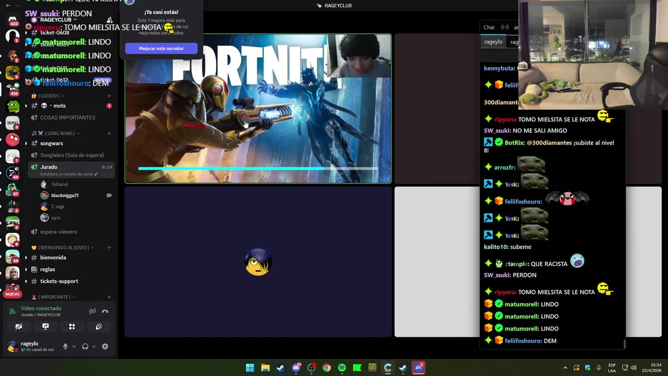Image resolution: width=668 pixels, height=376 pixels.
Task: Open the soundboard icon
Action: [99, 326]
